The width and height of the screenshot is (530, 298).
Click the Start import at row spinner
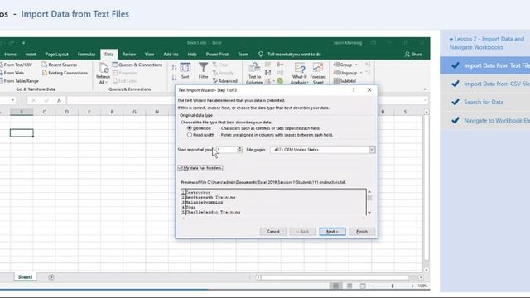[240, 149]
